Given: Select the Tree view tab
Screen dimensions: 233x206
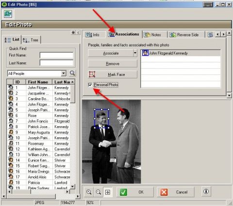Looking at the screenshot, I should pos(31,40).
